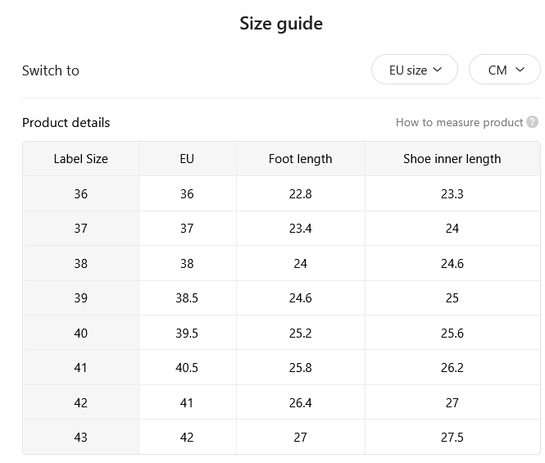This screenshot has width=545, height=463.
Task: Click foot length 25.2 cell
Action: click(300, 333)
